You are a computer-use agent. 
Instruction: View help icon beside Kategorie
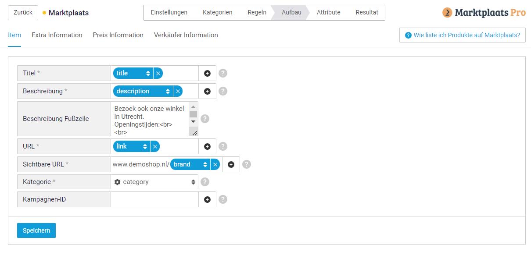tap(205, 182)
